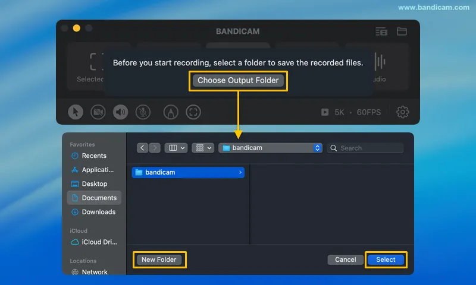Open Desktop in the sidebar
The image size is (476, 285).
tap(94, 184)
